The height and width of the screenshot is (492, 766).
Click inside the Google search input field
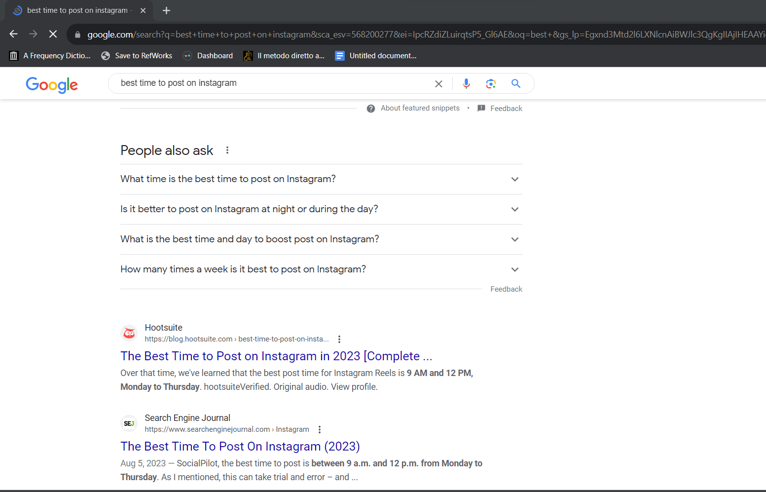click(271, 83)
